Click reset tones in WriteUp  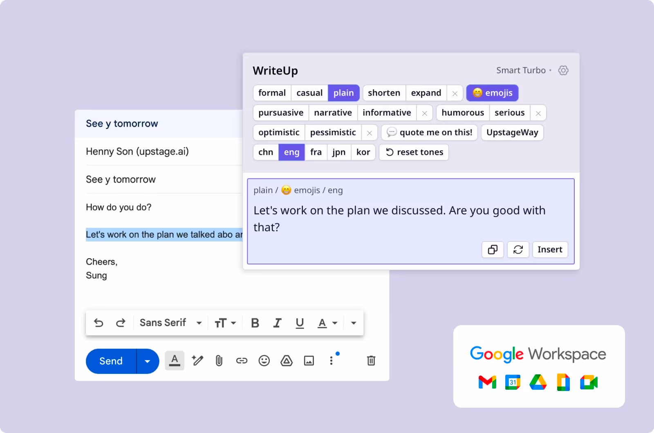[x=414, y=152]
